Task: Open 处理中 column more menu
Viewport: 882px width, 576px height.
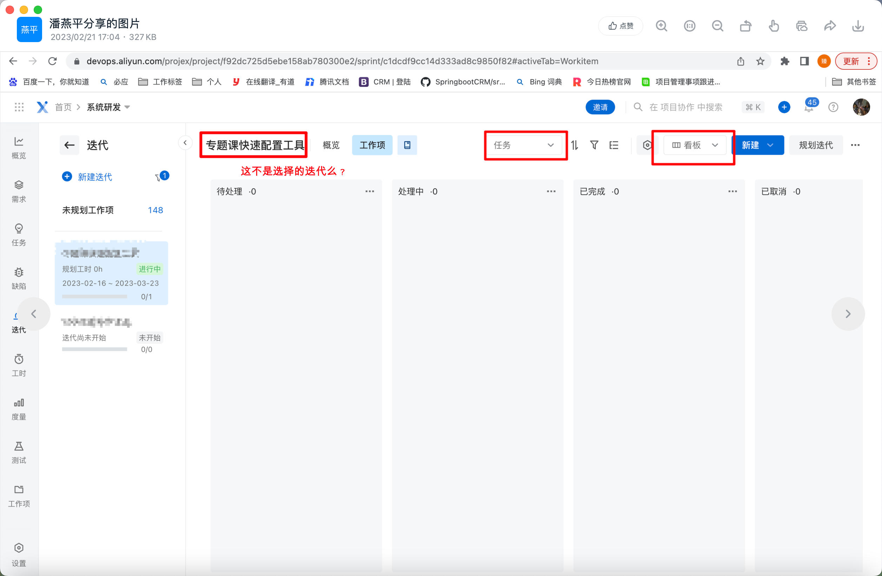Action: [x=551, y=191]
